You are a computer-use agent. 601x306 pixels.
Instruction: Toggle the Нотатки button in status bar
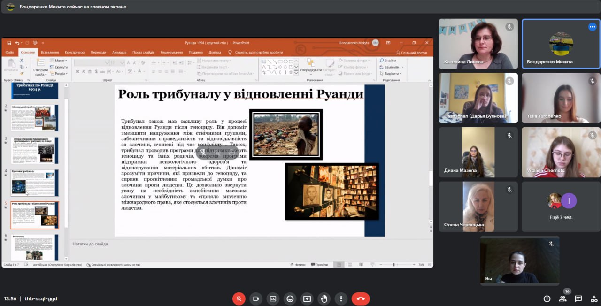(298, 265)
